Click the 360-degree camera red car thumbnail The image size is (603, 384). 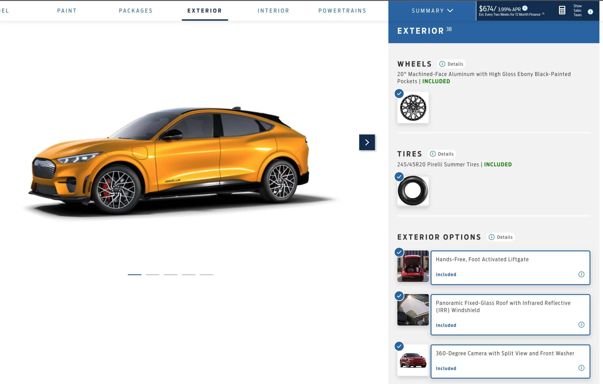[x=413, y=360]
